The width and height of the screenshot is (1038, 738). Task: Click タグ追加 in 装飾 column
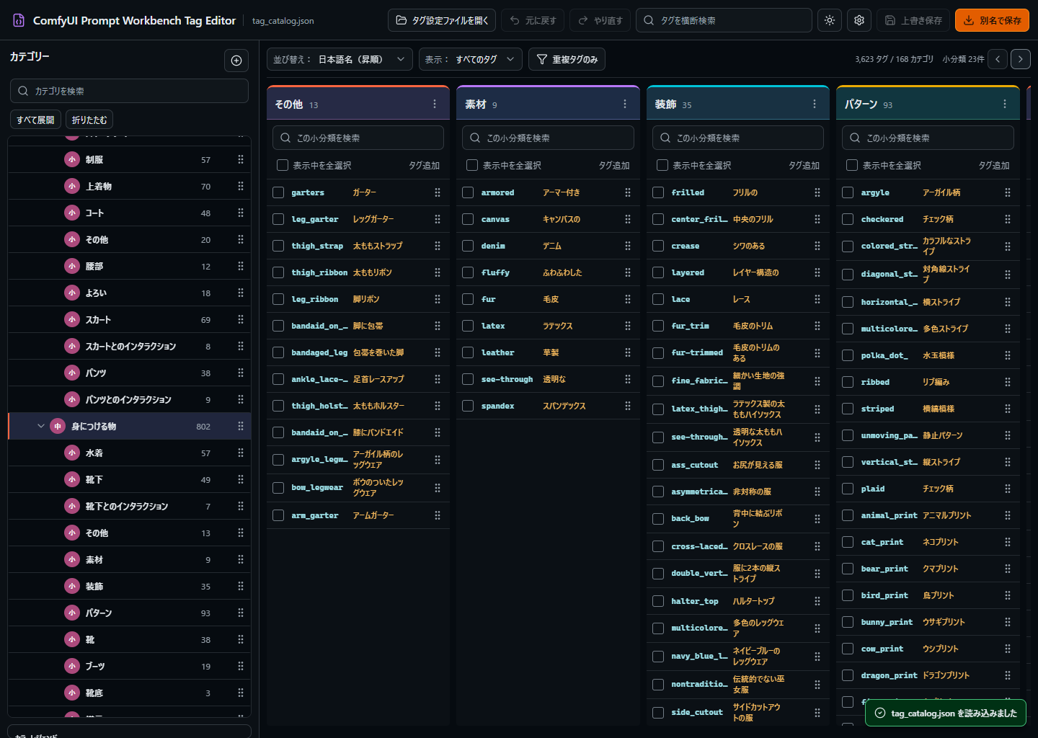804,165
